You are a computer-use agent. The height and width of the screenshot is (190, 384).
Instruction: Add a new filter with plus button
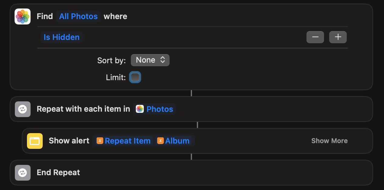(338, 37)
